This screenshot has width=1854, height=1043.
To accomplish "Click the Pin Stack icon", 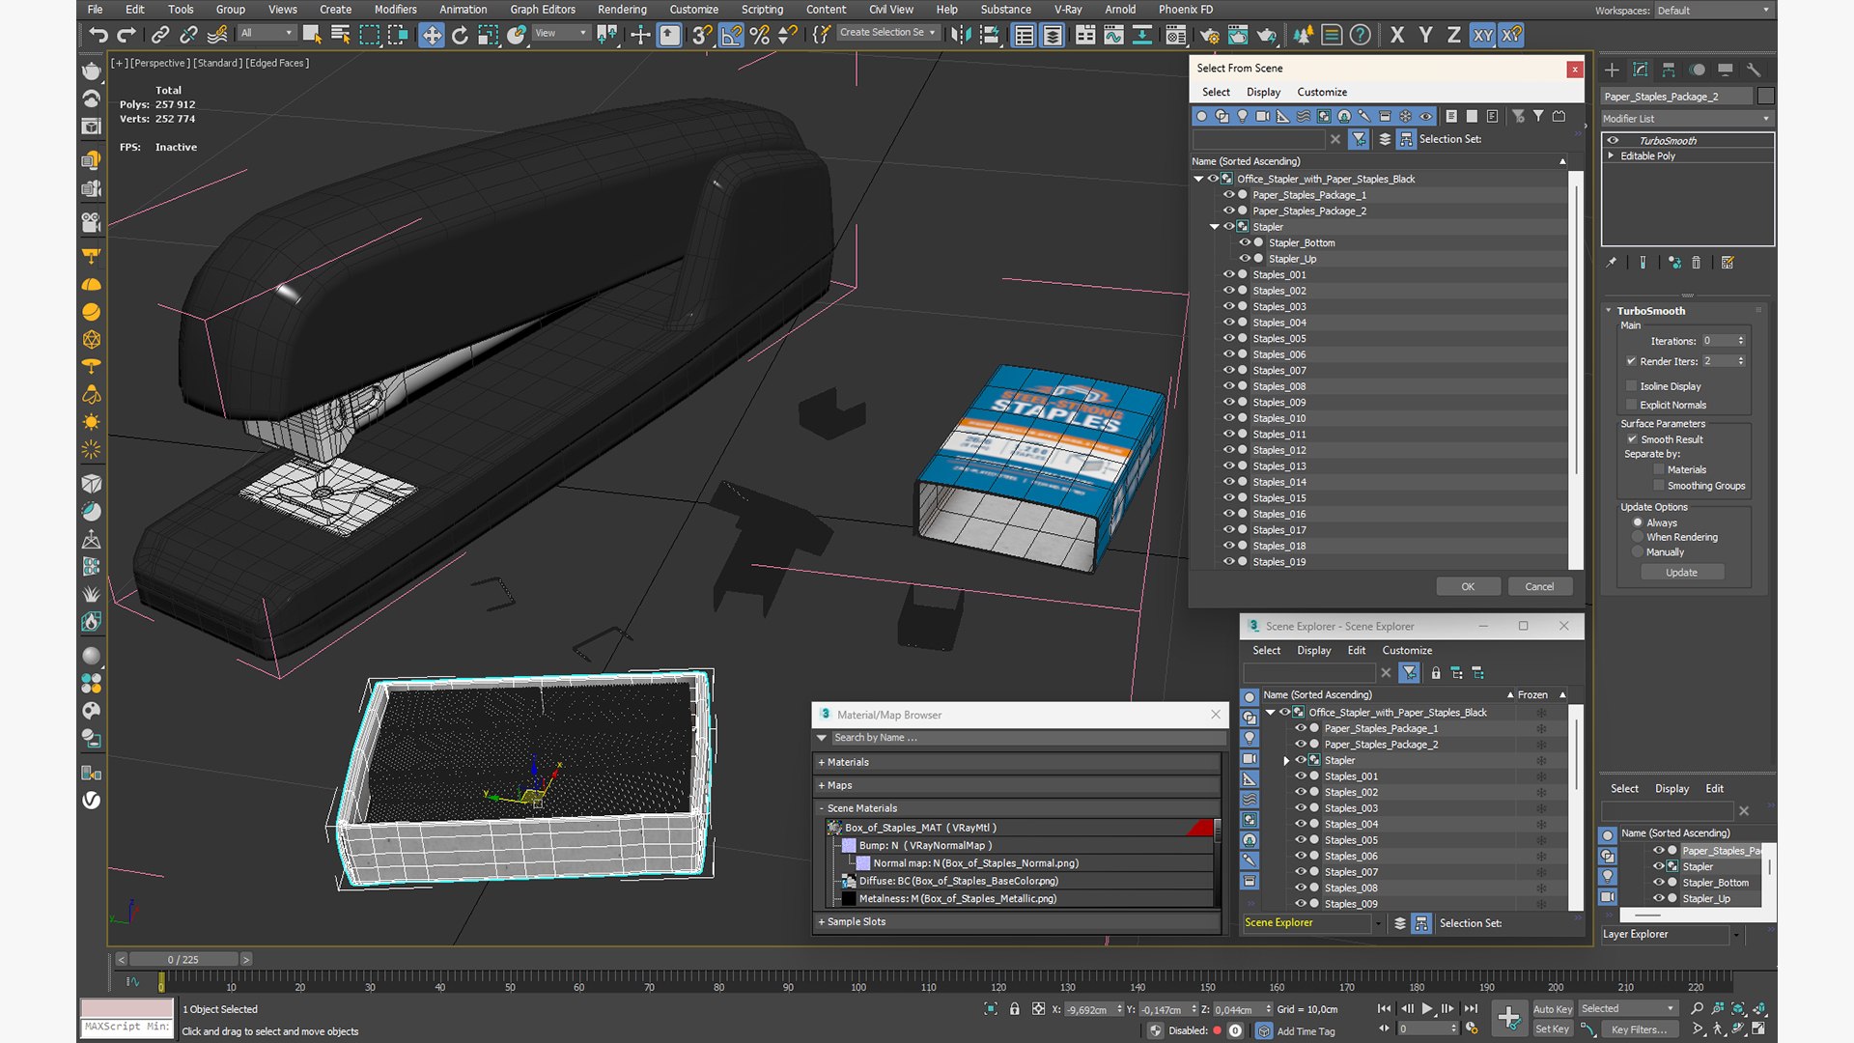I will (1612, 263).
